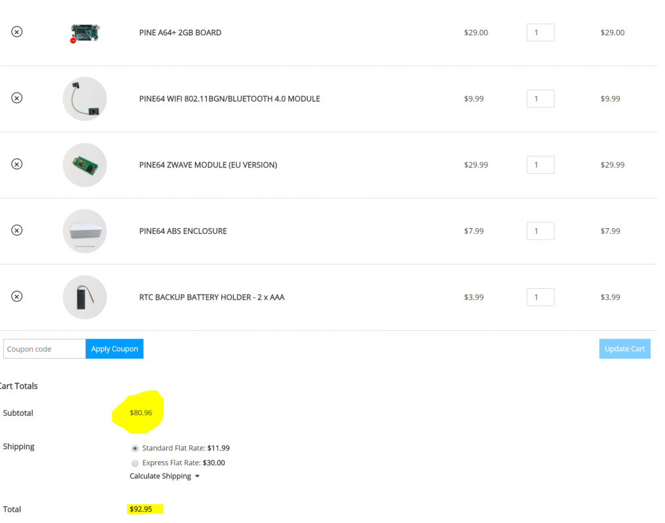Viewport: 665px width, 523px height.
Task: Select Express Flat Rate shipping option
Action: point(136,463)
